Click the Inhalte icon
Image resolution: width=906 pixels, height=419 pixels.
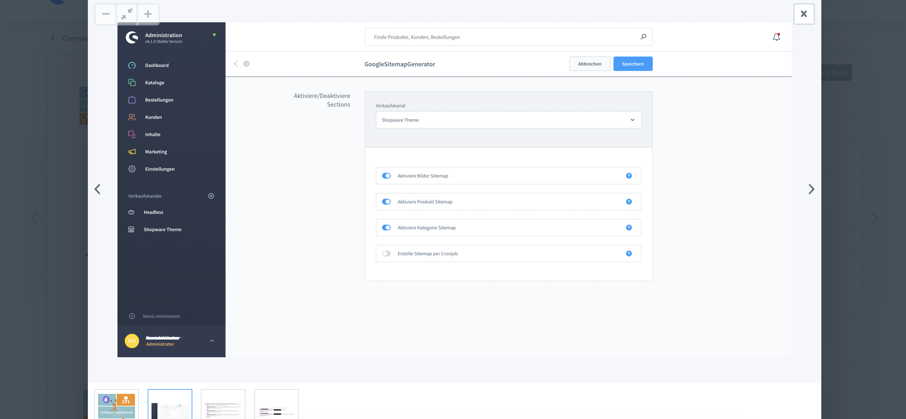pyautogui.click(x=132, y=134)
